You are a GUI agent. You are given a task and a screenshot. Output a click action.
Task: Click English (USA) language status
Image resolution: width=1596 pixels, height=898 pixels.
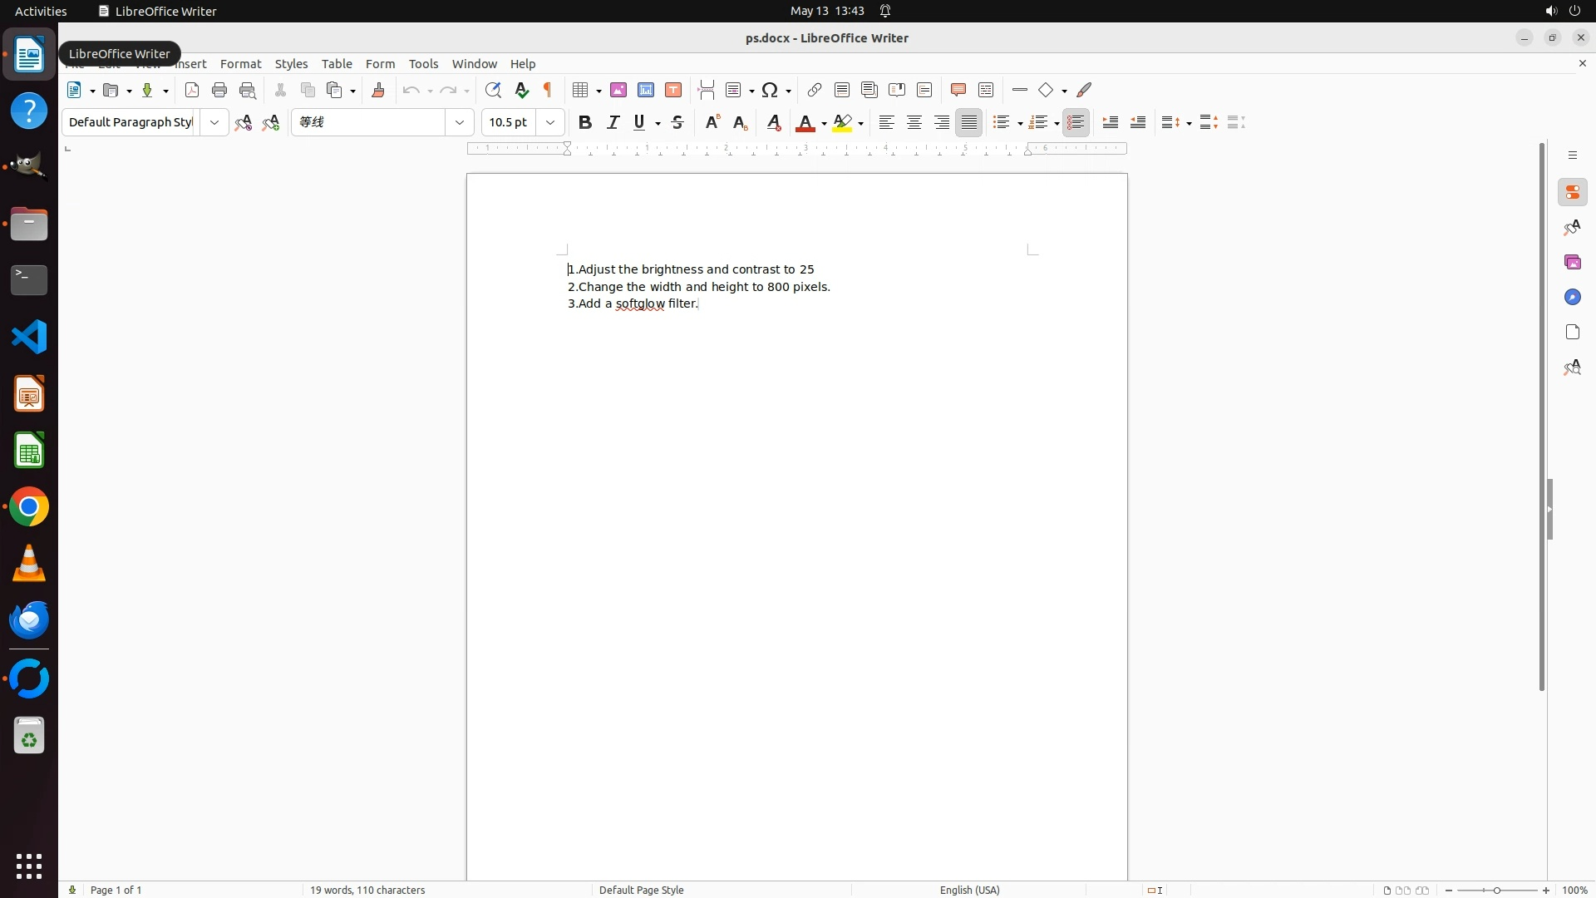pyautogui.click(x=969, y=890)
